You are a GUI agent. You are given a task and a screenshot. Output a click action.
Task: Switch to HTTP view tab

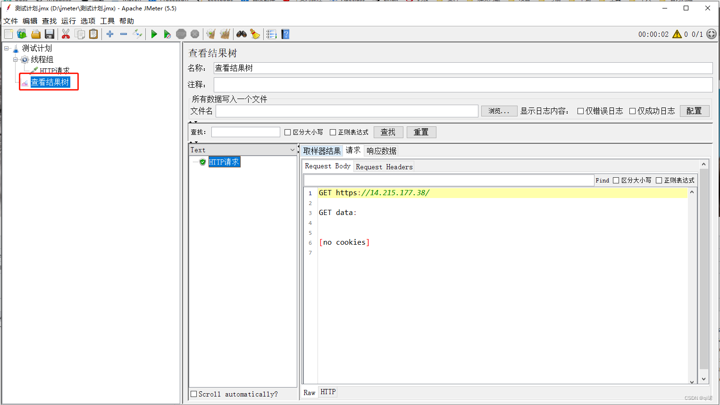coord(328,392)
